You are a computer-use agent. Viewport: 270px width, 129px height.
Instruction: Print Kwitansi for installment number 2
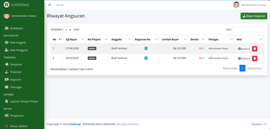244,49
